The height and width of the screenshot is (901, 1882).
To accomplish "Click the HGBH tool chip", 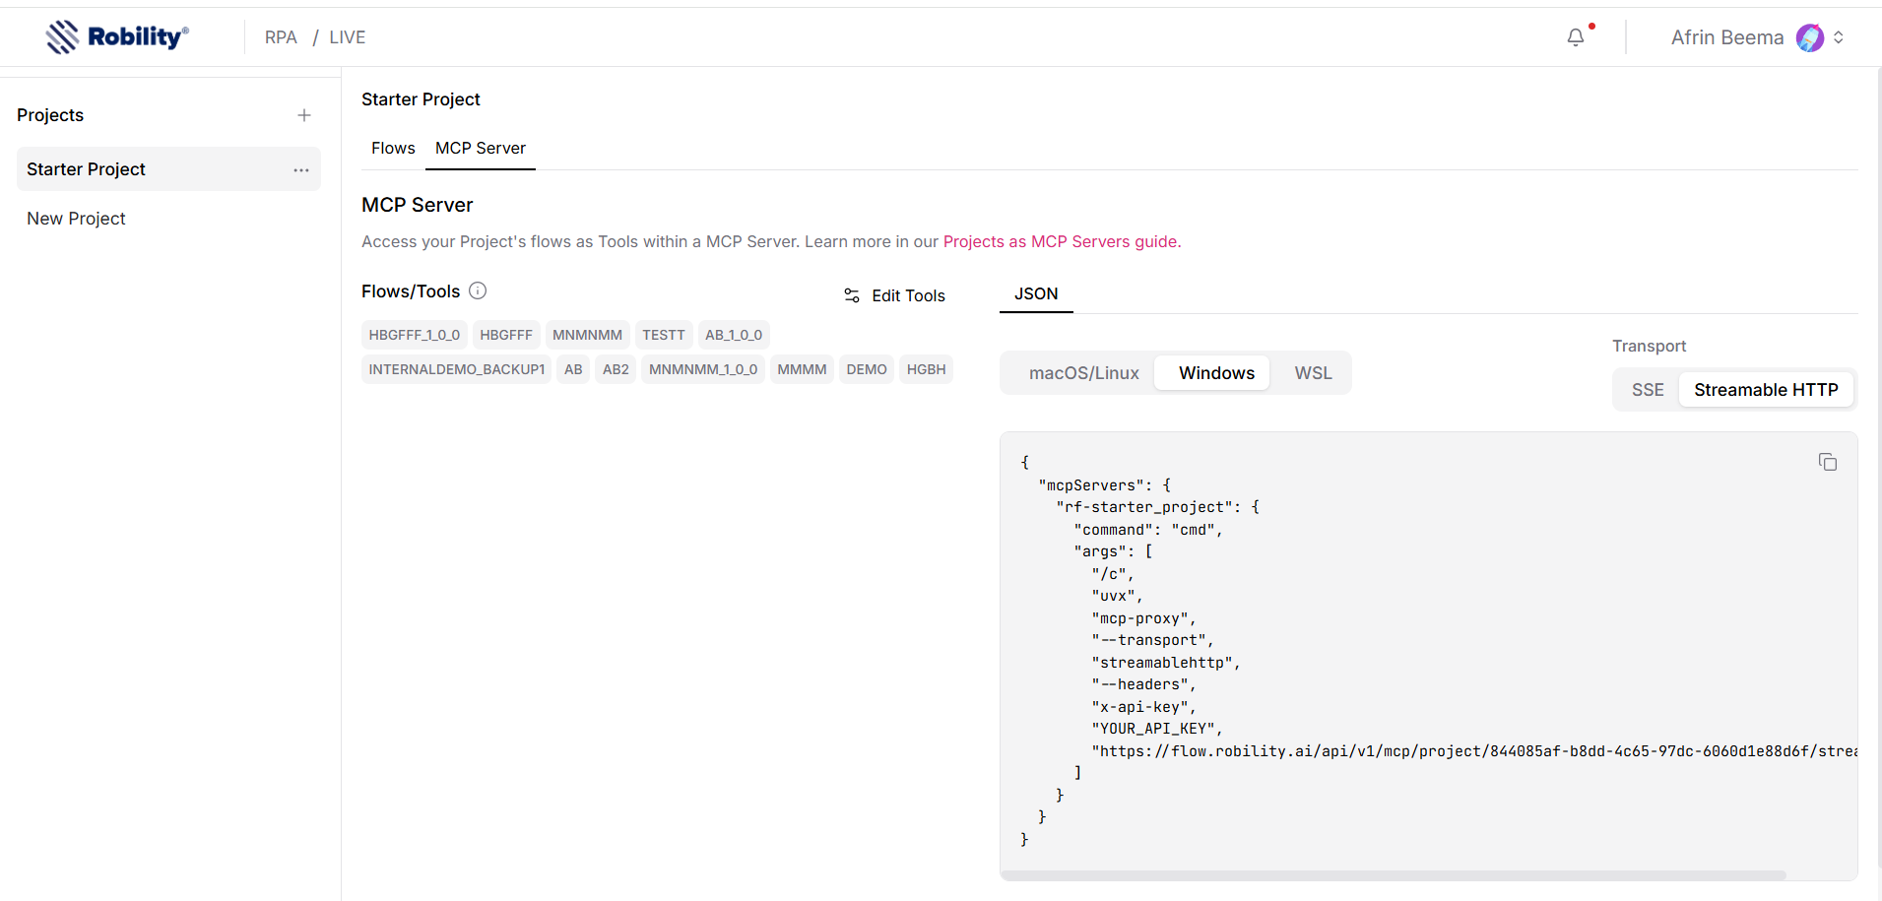I will (927, 369).
